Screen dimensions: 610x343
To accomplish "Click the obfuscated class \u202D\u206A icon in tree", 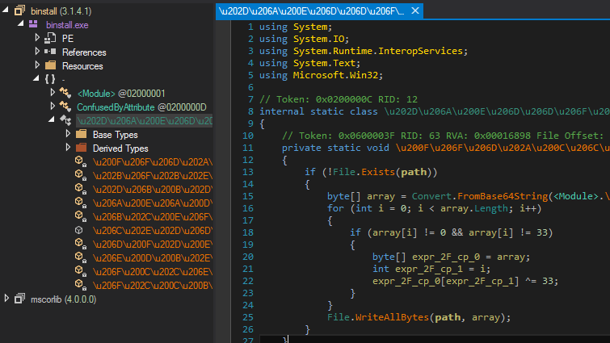I will (x=65, y=120).
